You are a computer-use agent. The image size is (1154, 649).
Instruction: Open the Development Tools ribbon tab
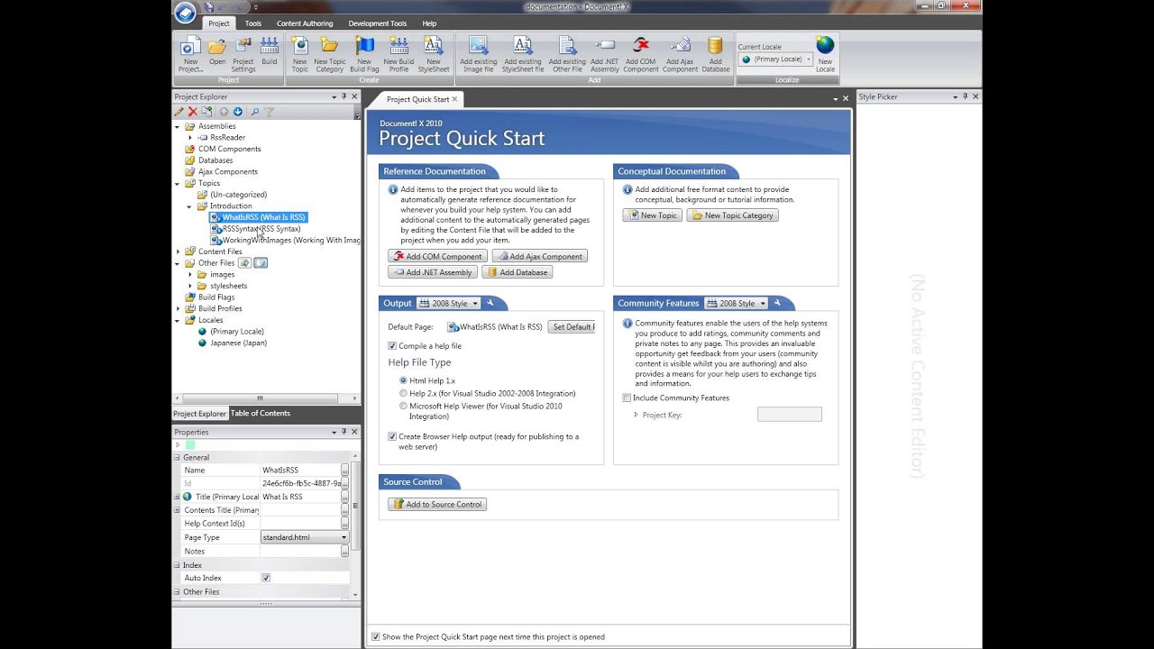click(x=378, y=23)
